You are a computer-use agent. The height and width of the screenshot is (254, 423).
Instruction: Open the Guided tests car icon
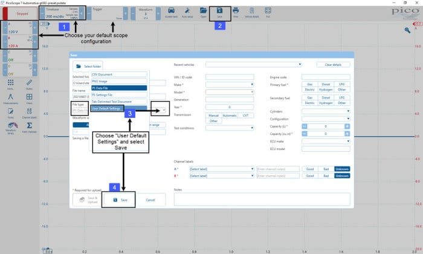coord(171,13)
